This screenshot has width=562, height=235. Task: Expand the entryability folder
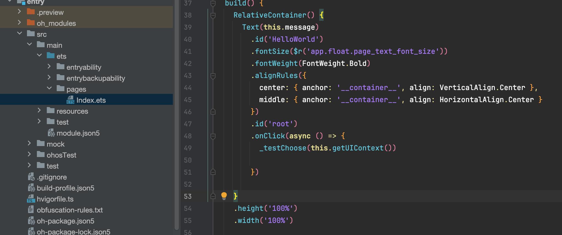coord(49,67)
